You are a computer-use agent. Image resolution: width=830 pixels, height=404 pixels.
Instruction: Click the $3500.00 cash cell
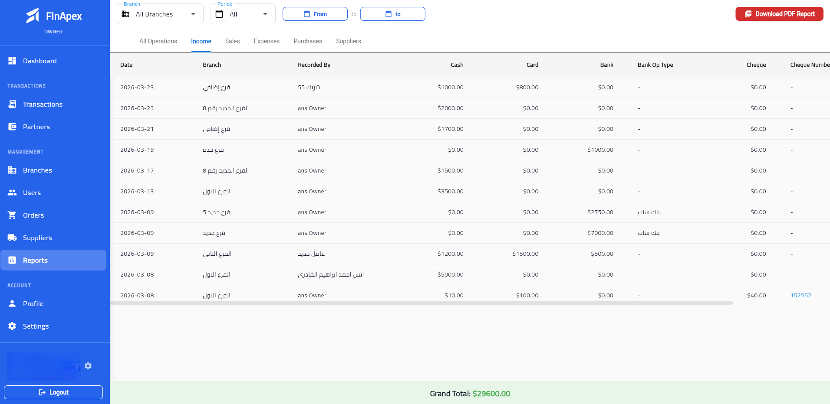coord(450,191)
